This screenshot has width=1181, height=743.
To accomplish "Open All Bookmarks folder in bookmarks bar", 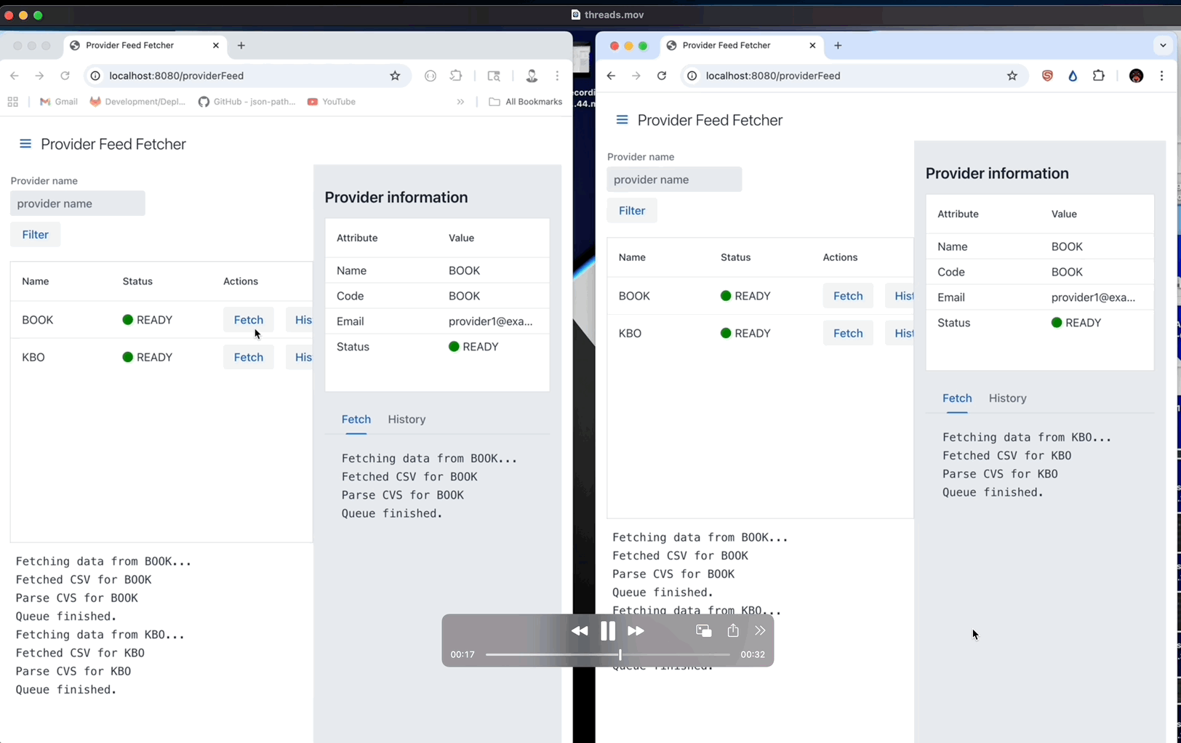I will tap(526, 102).
